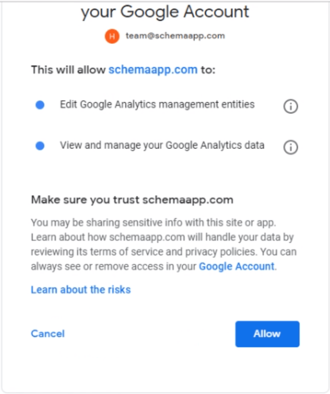Click the Make sure you trust schemaapp.com heading
Screen dimensions: 330x394
(132, 200)
